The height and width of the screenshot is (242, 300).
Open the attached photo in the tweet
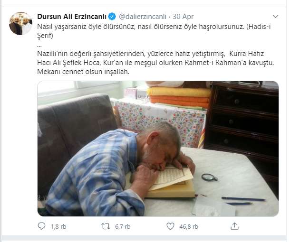coord(158,149)
